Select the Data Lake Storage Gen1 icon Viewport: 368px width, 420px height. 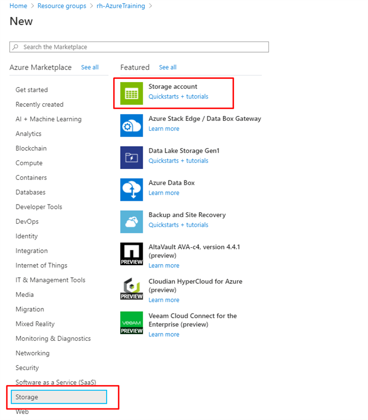click(x=131, y=157)
